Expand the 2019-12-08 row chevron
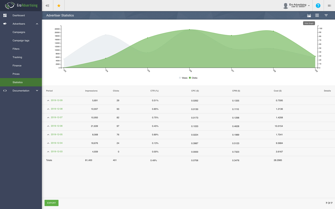Image resolution: width=335 pixels, height=209 pixels. tap(48, 109)
